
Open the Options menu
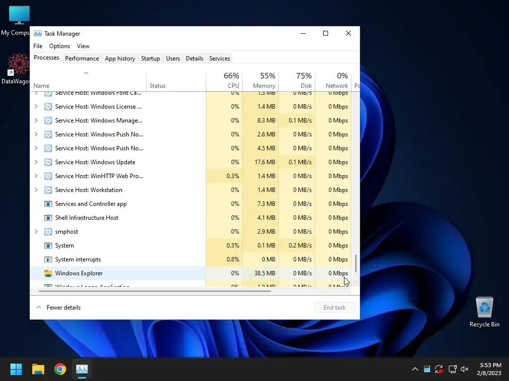coord(60,46)
